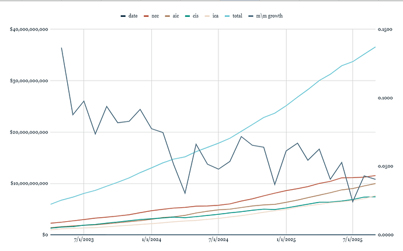
Task: Select the $10,000,000,000 y-axis label
Action: click(28, 183)
